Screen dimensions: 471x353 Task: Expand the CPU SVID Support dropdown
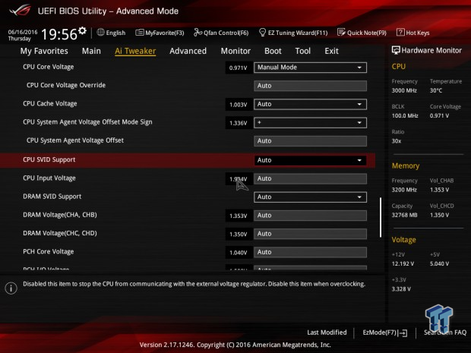pyautogui.click(x=310, y=160)
